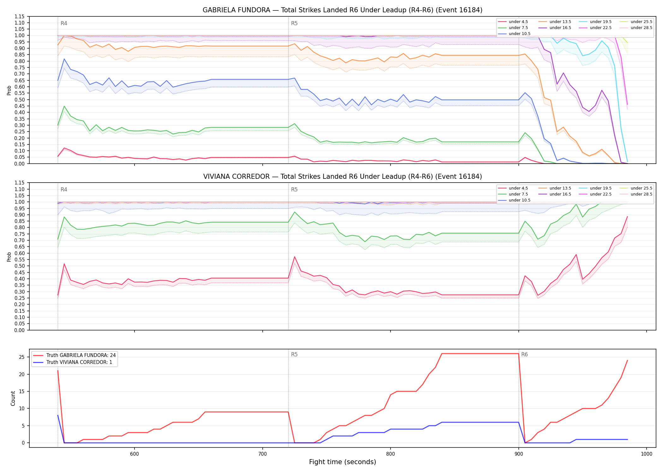Click the R6 round label in Count chart
663x473 pixels.
[x=524, y=354]
